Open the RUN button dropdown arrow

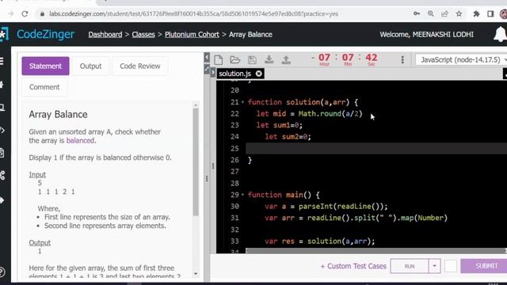coord(434,266)
